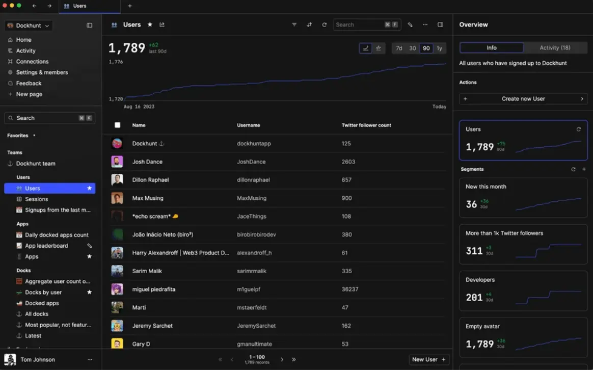The image size is (593, 370).
Task: Star the Users page in header
Action: [150, 24]
